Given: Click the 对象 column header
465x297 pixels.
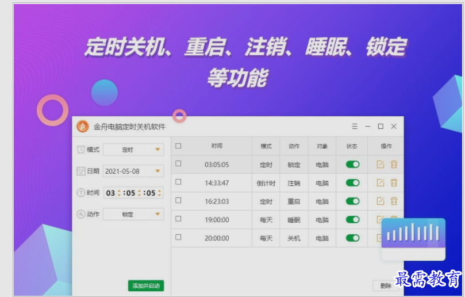Looking at the screenshot, I should click(322, 146).
